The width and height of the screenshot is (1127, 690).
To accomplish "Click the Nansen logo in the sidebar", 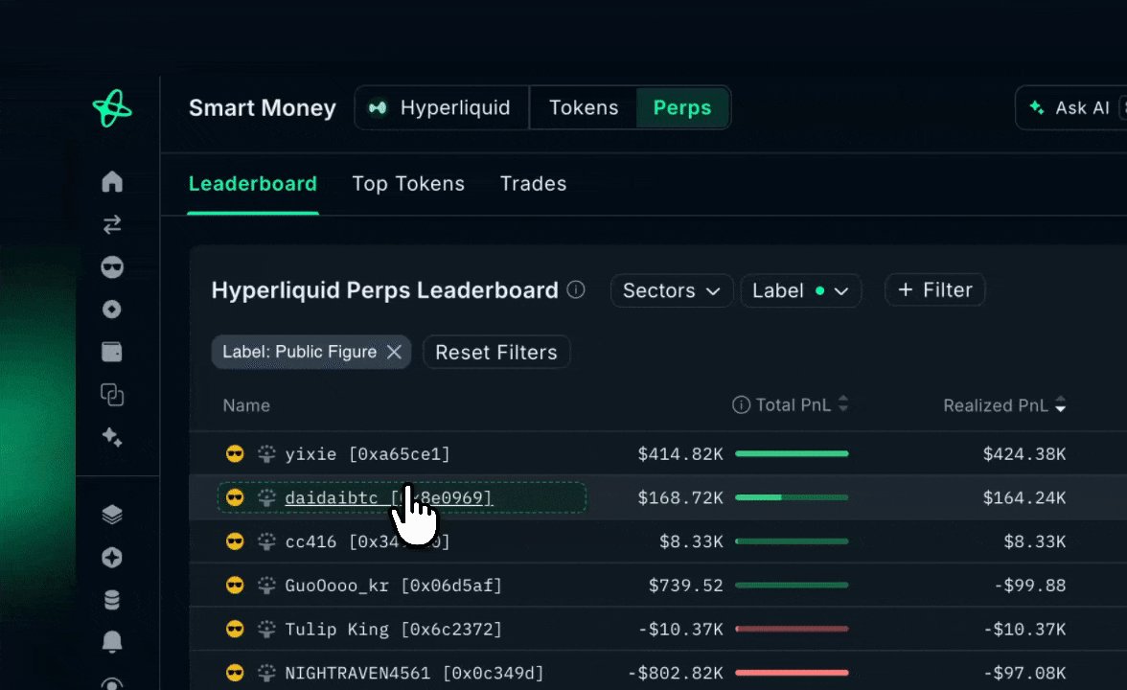I will (x=112, y=108).
